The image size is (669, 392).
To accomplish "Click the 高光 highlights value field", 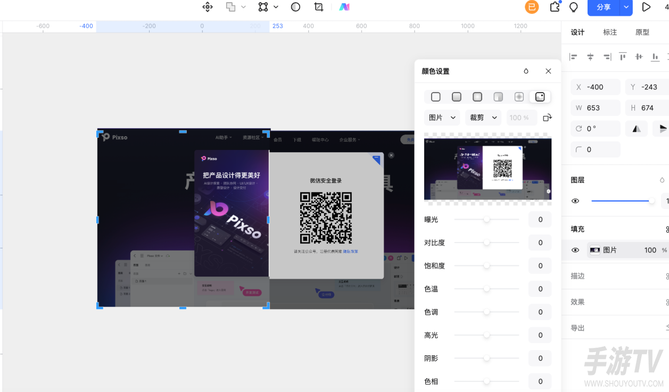I will pos(540,335).
